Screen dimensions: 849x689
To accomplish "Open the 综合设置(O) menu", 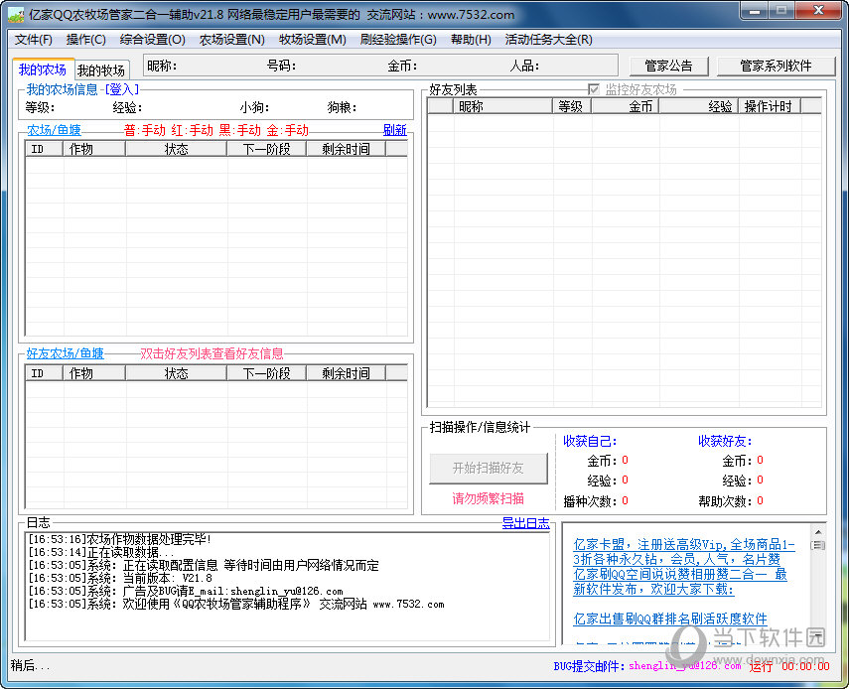I will 152,40.
